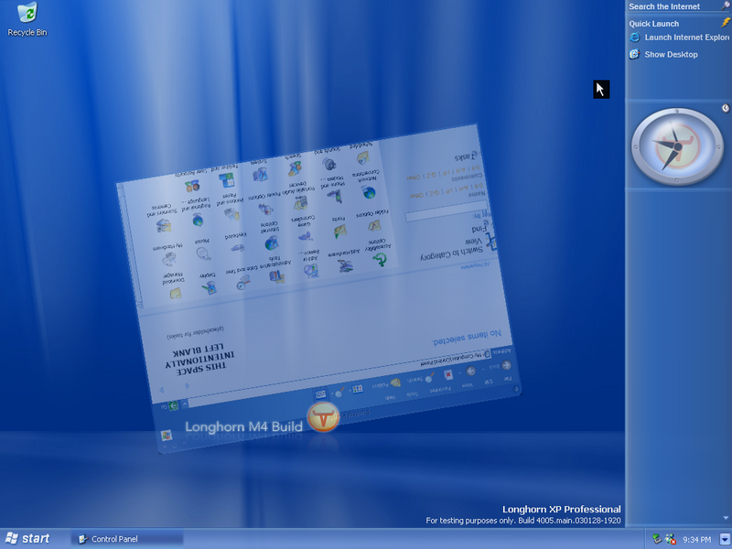Viewport: 732px width, 549px height.
Task: Click the small clock icon above the analog clock
Action: point(725,108)
